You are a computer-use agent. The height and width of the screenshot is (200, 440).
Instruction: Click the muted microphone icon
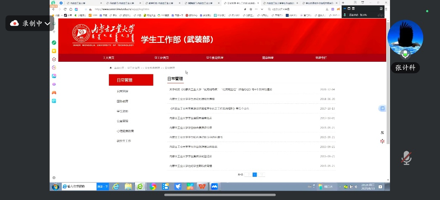pyautogui.click(x=406, y=158)
